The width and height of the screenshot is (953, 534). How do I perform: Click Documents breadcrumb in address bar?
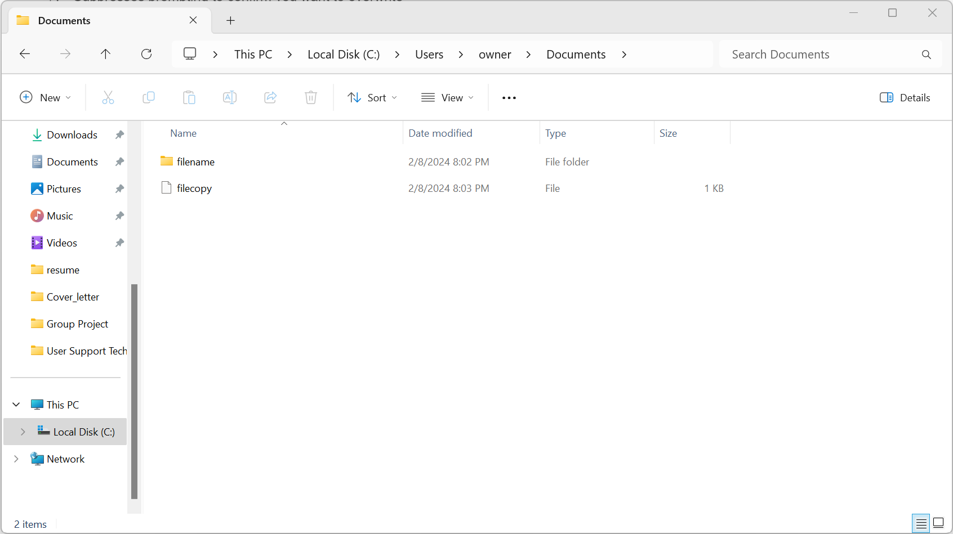(576, 55)
